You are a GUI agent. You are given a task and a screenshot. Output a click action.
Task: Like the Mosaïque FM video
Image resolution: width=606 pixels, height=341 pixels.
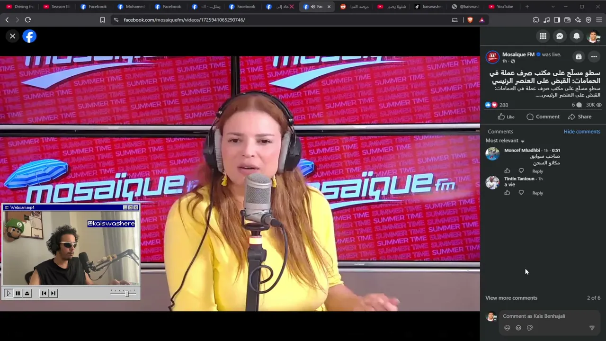(x=506, y=117)
